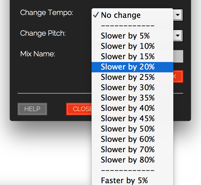This screenshot has height=185, width=201.
Task: Choose "Slower by 10%" tempo option
Action: click(128, 46)
